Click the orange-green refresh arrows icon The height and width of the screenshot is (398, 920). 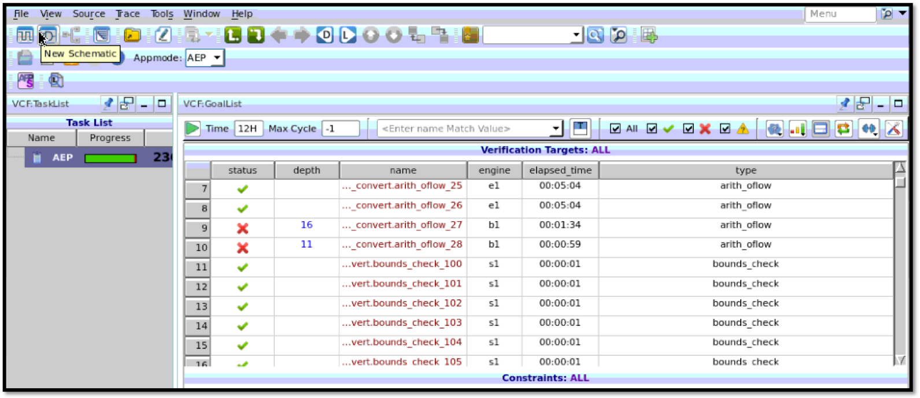843,128
